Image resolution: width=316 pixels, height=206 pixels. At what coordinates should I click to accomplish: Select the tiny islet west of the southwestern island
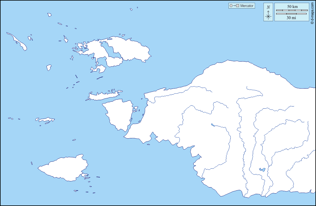(x=32, y=163)
